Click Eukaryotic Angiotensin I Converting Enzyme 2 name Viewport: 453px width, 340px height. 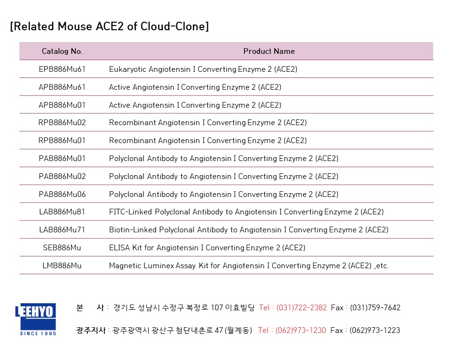click(203, 69)
